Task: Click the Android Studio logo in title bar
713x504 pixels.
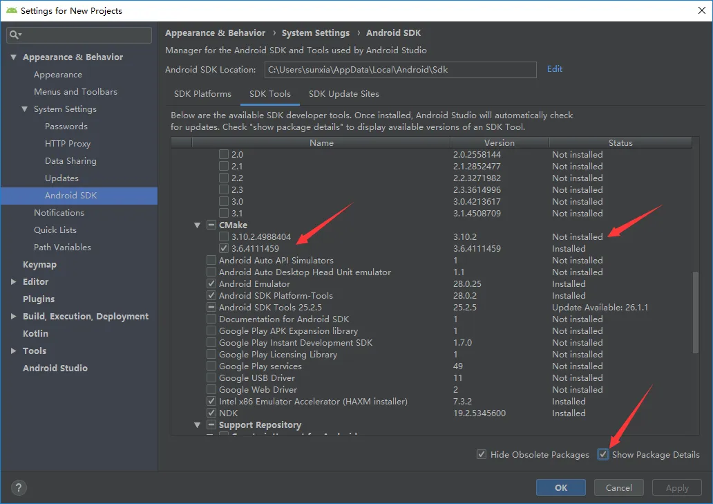Action: pyautogui.click(x=11, y=10)
